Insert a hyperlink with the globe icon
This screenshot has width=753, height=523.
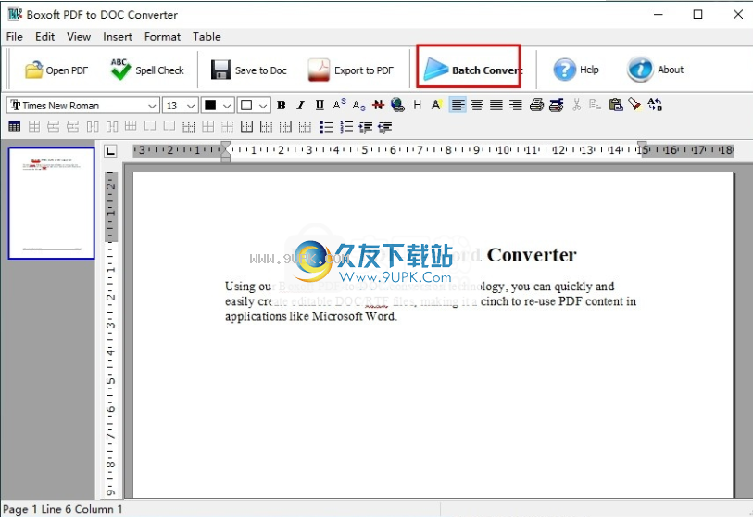click(x=397, y=106)
